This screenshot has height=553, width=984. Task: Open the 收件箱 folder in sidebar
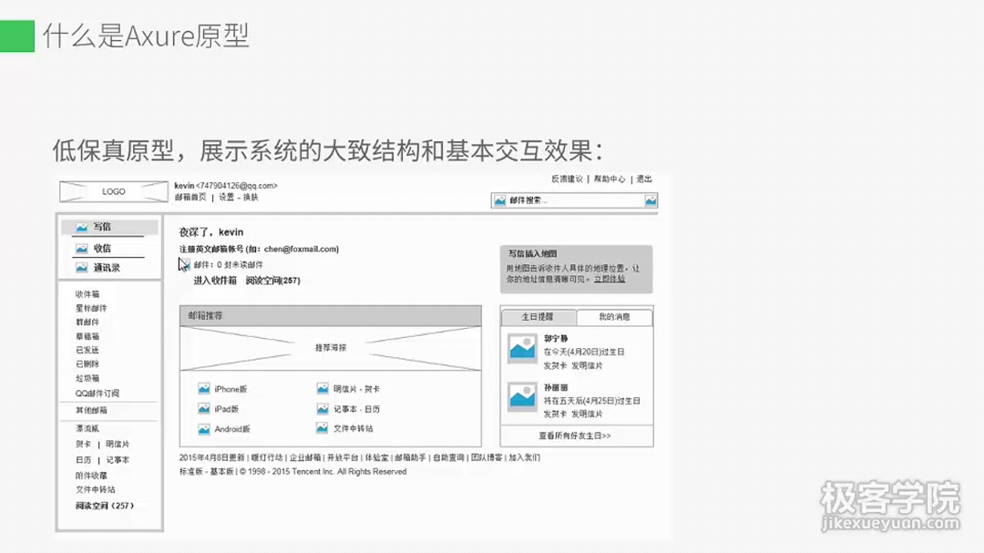(x=87, y=294)
